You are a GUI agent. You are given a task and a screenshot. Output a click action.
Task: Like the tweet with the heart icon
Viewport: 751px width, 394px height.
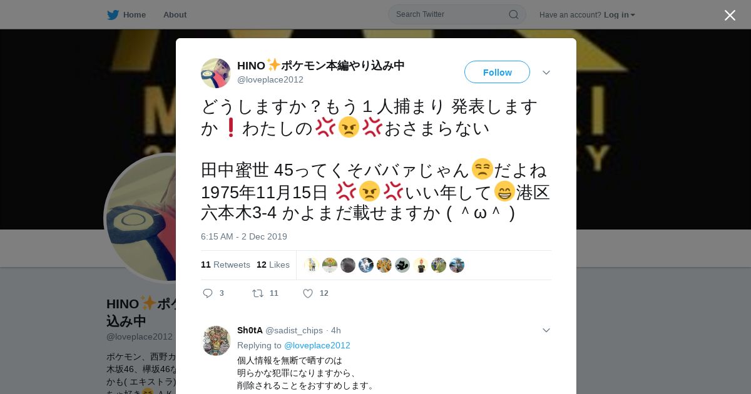coord(308,293)
